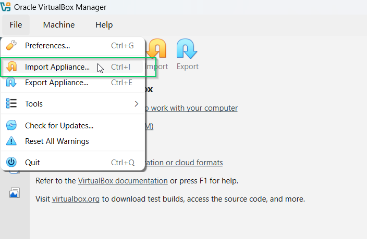Viewport: 367px width, 239px height.
Task: Choose Import Appliance... from File menu
Action: pos(72,67)
